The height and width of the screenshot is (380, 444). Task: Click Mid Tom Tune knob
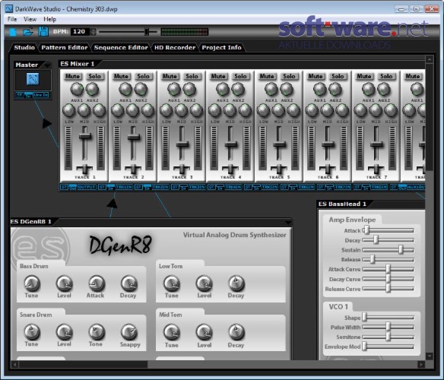click(x=172, y=332)
